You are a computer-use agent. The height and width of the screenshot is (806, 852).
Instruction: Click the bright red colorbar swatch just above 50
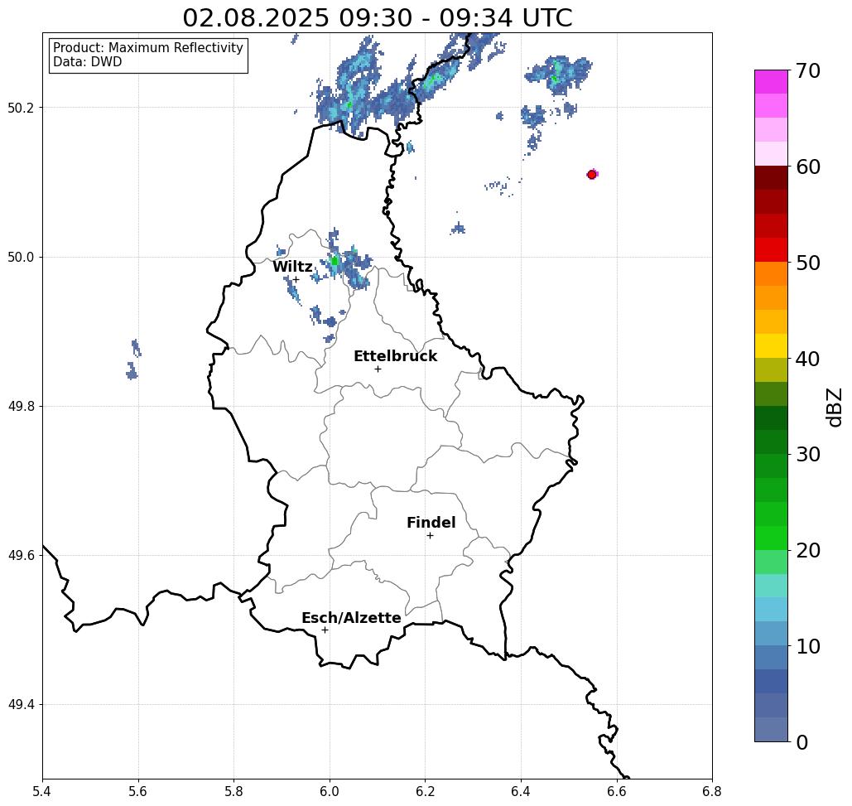click(771, 250)
